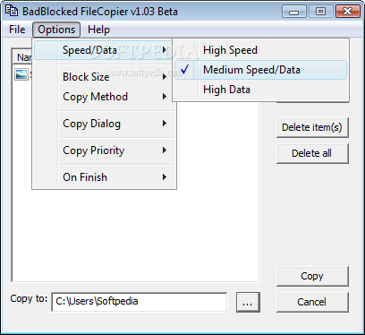Click the BadBlocked FileCopier title bar icon
The image size is (365, 335).
coord(12,11)
